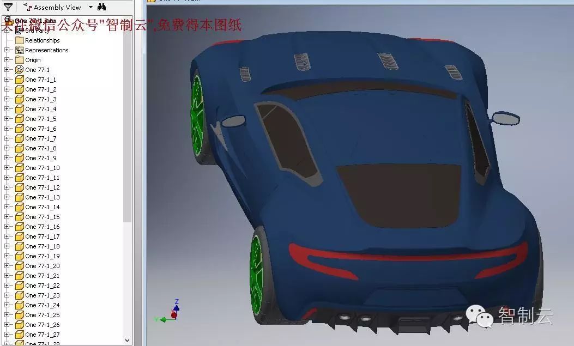Click the One 77-1_27 part icon

[x=20, y=335]
